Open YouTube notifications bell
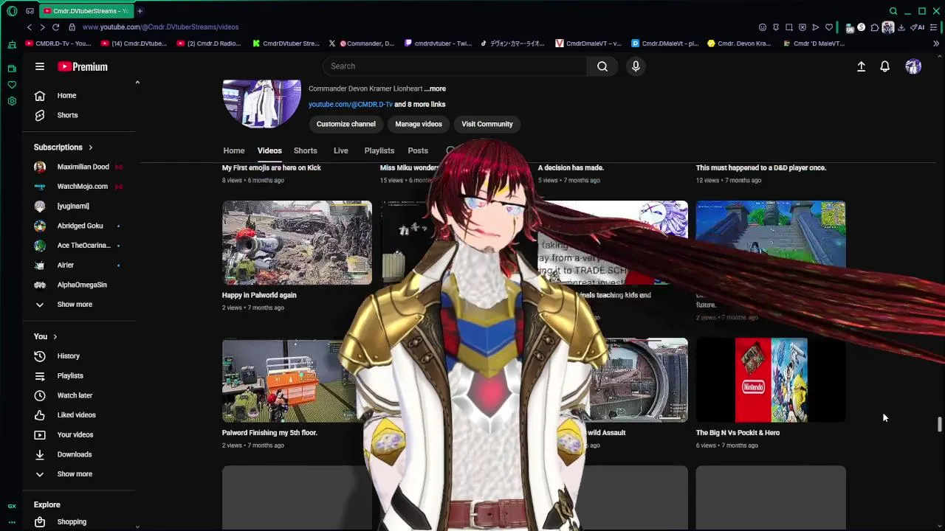 (x=884, y=66)
